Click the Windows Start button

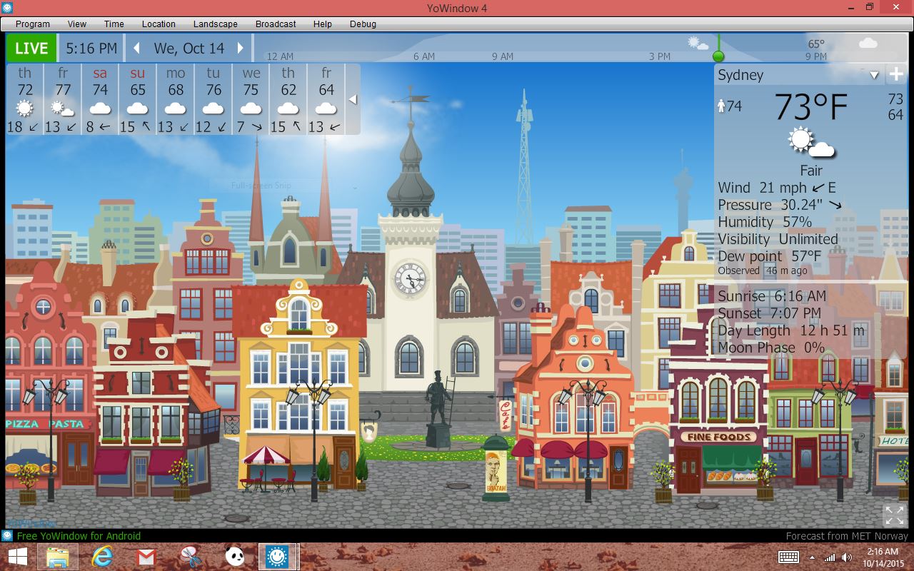(x=18, y=557)
